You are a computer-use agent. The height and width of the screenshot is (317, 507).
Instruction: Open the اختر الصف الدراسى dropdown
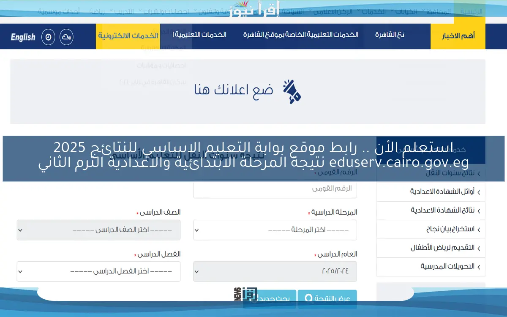pyautogui.click(x=98, y=230)
